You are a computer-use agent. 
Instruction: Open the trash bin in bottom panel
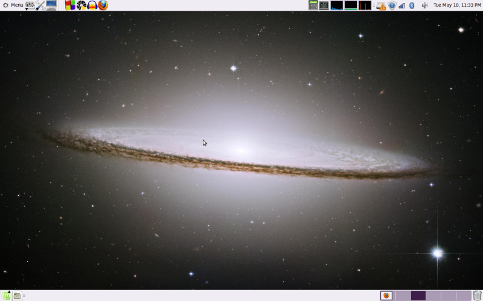point(477,296)
